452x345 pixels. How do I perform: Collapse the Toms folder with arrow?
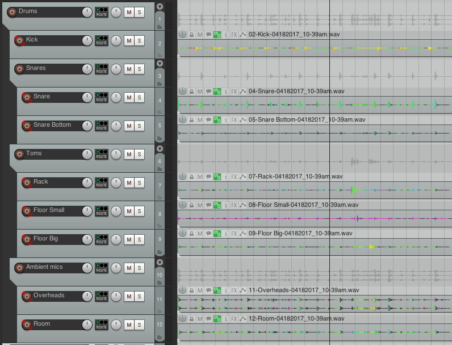160,149
